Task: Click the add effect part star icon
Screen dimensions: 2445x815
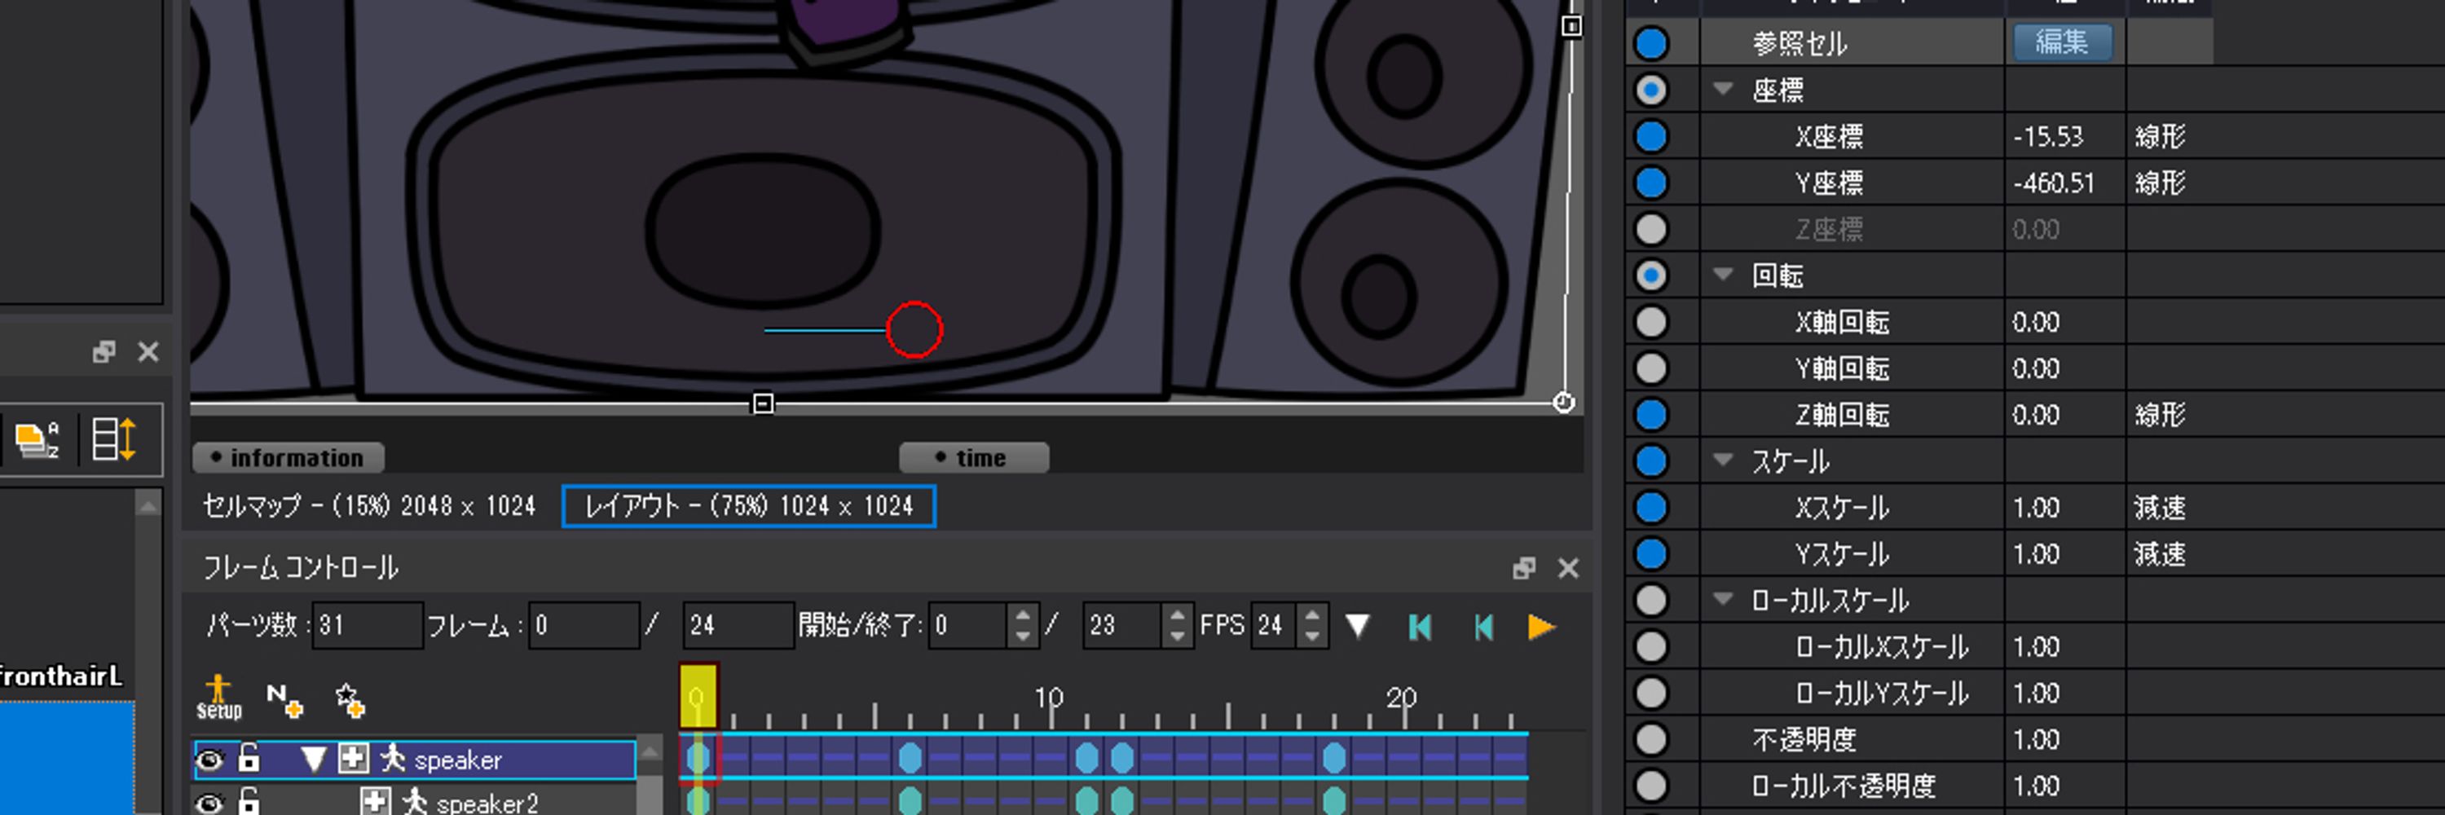Action: coord(350,700)
